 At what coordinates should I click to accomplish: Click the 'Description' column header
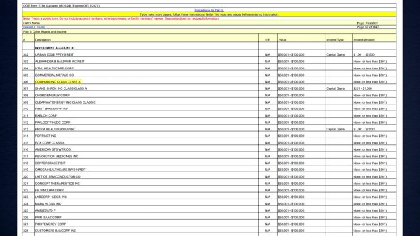[43, 40]
